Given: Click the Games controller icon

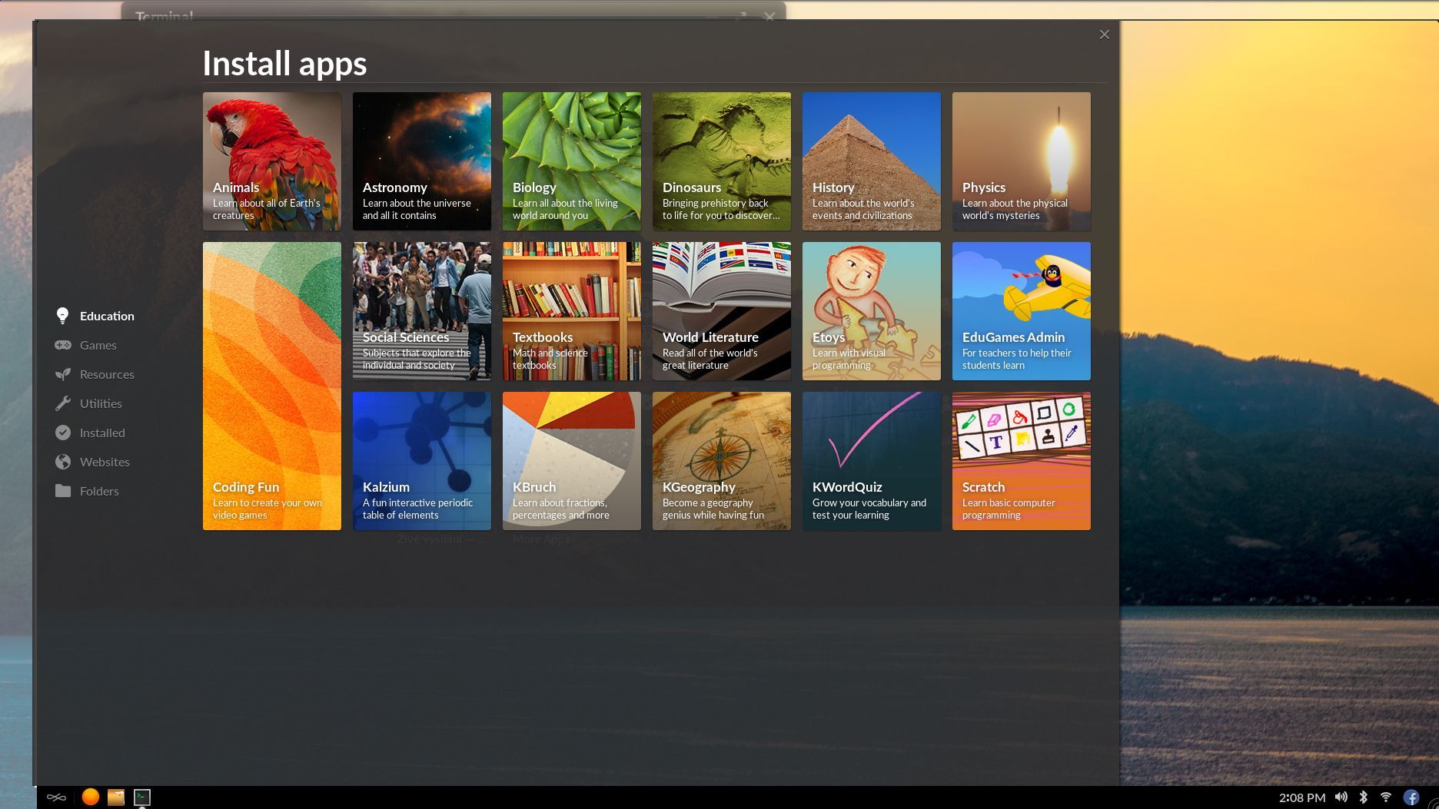Looking at the screenshot, I should pos(63,345).
